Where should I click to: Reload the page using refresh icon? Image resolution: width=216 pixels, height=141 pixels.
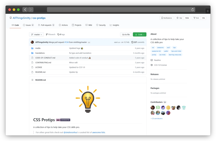pyautogui.click(x=193, y=10)
